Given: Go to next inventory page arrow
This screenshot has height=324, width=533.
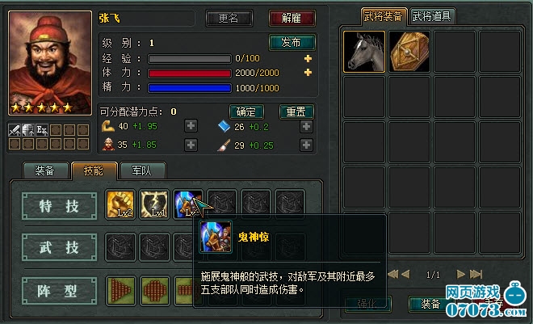Looking at the screenshot, I should (460, 274).
